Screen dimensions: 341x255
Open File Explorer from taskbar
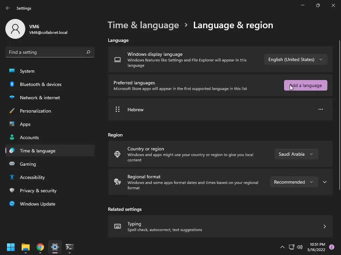[x=25, y=247]
